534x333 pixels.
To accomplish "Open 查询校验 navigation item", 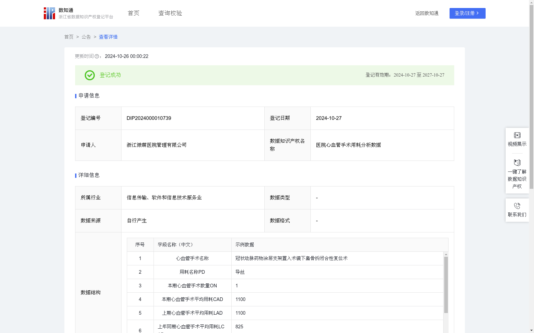I will [x=170, y=13].
